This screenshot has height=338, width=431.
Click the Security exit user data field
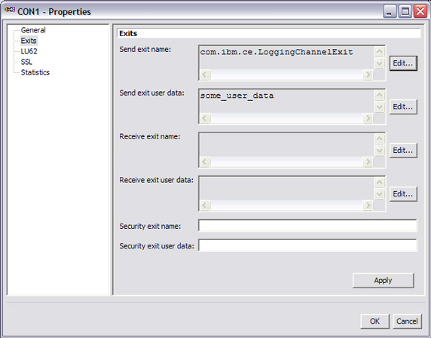tap(307, 245)
